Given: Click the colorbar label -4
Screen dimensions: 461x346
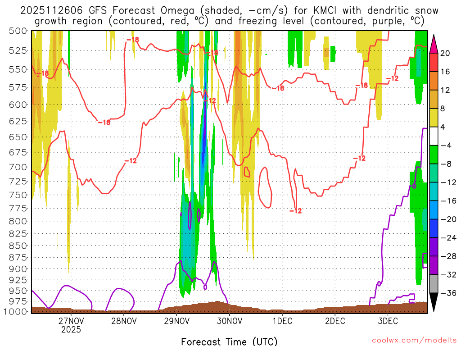Looking at the screenshot, I should tap(446, 146).
